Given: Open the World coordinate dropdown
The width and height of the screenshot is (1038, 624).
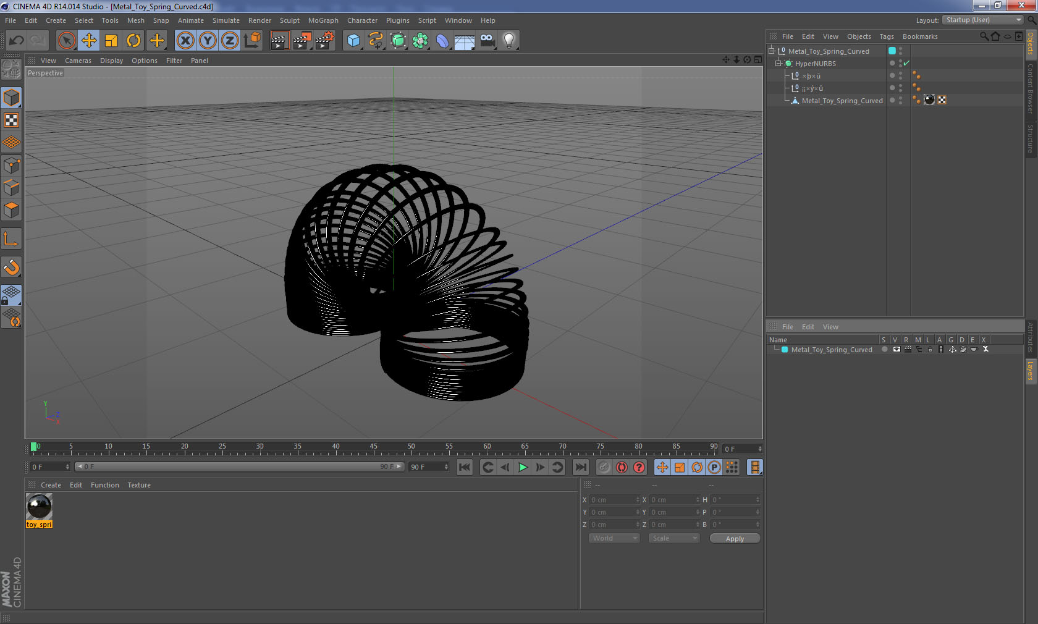Looking at the screenshot, I should point(614,538).
